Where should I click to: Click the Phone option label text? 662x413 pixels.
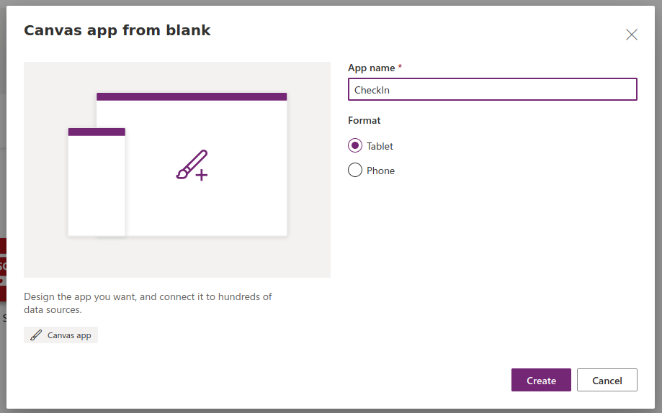(x=380, y=171)
